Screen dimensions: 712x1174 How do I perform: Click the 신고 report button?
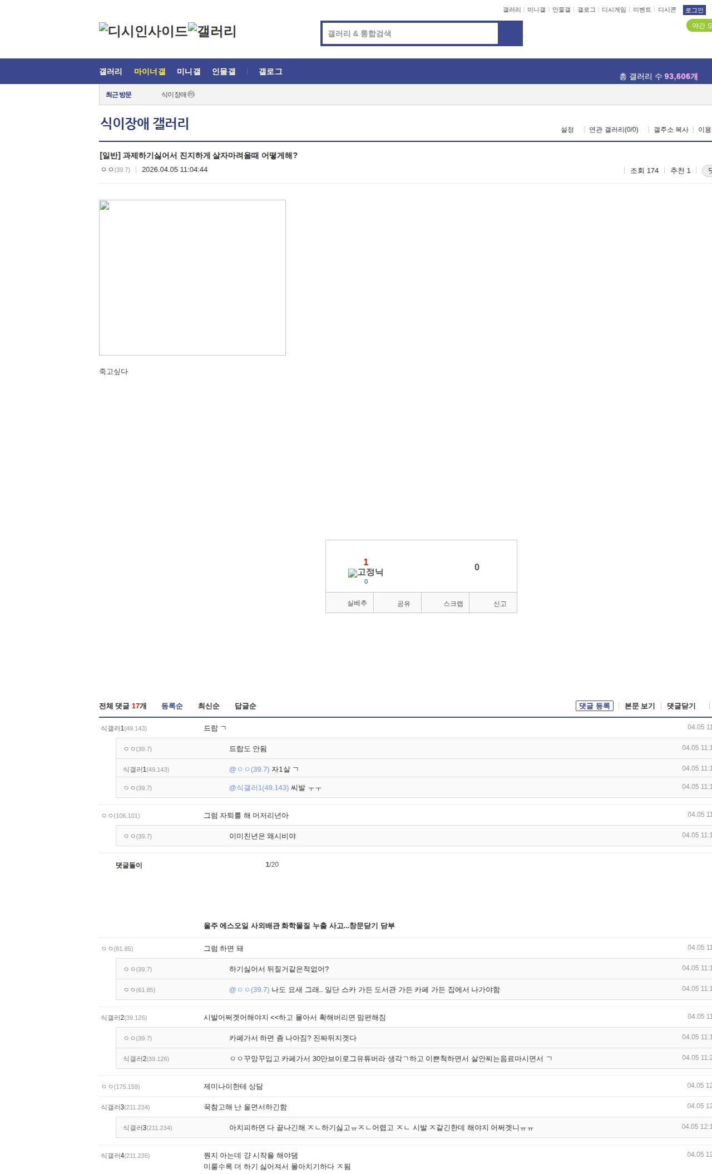point(493,603)
